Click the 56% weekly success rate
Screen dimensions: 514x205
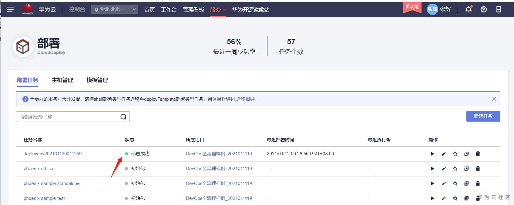[234, 42]
